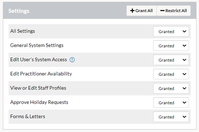This screenshot has width=199, height=132.
Task: Click the Grant All button
Action: pyautogui.click(x=141, y=11)
